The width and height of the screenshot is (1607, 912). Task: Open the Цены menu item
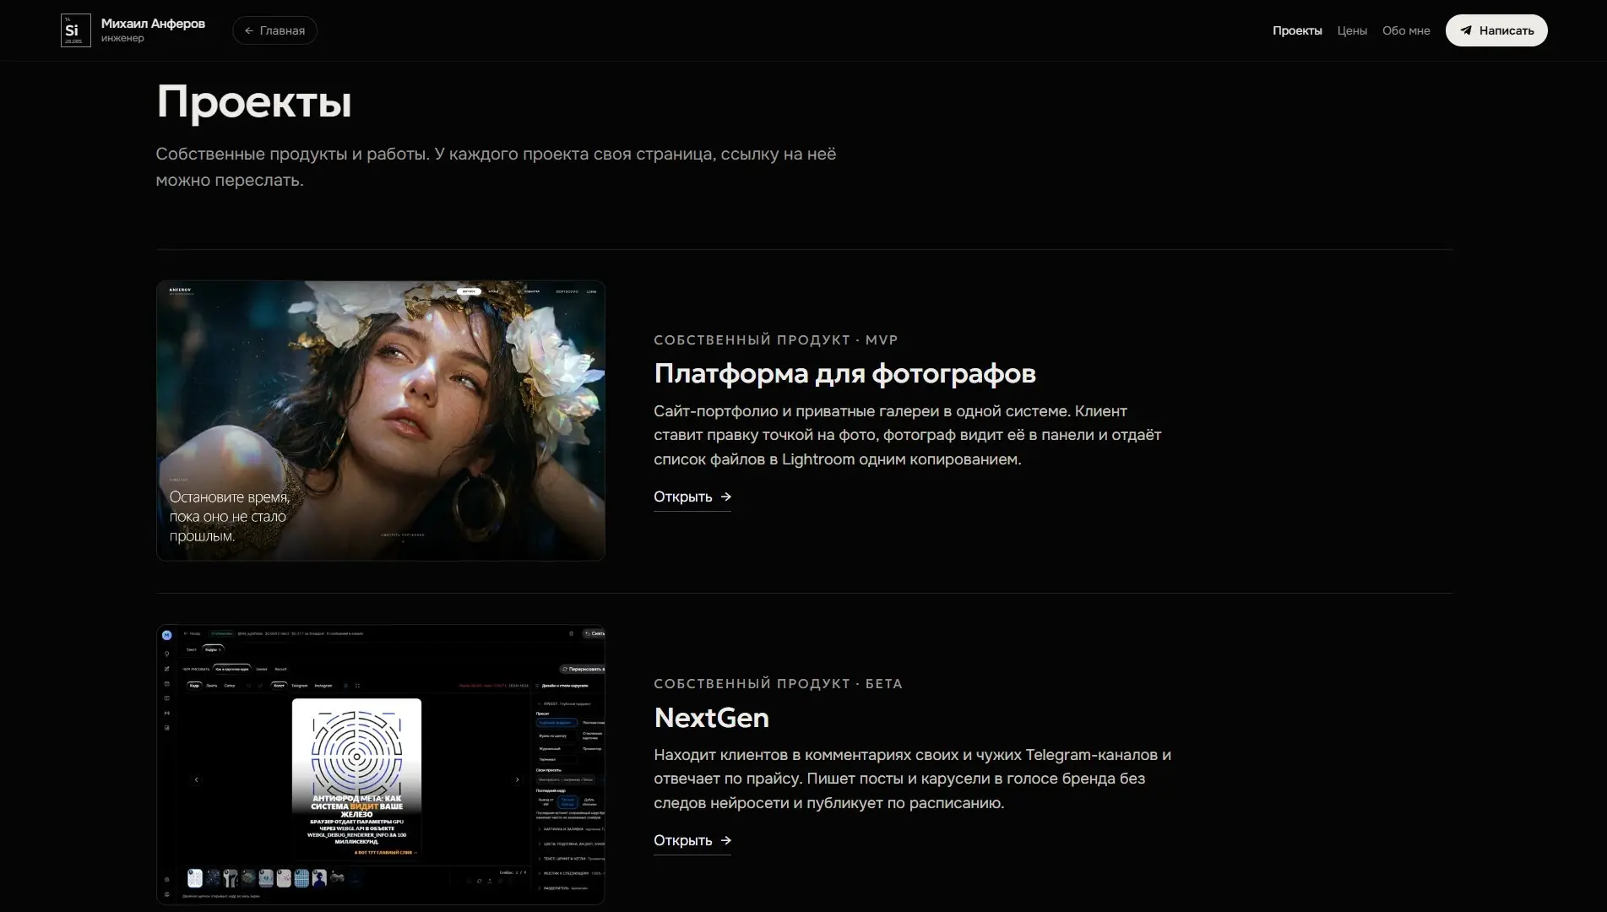pyautogui.click(x=1352, y=30)
